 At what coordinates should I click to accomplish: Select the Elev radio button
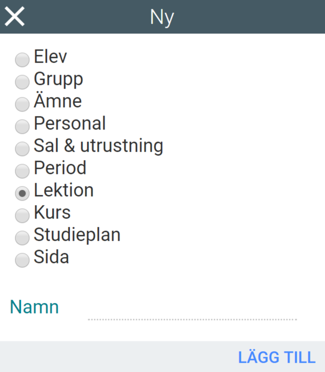click(22, 60)
